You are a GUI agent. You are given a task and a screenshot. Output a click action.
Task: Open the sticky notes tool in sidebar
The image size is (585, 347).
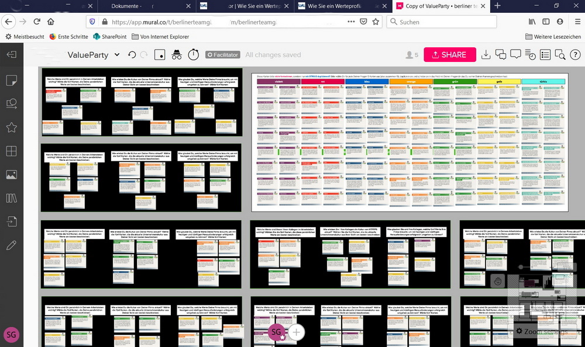click(11, 81)
